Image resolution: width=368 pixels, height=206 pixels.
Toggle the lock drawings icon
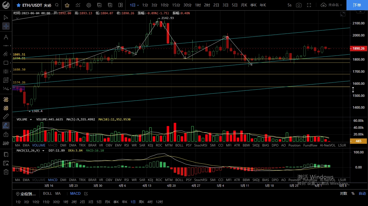point(6,134)
